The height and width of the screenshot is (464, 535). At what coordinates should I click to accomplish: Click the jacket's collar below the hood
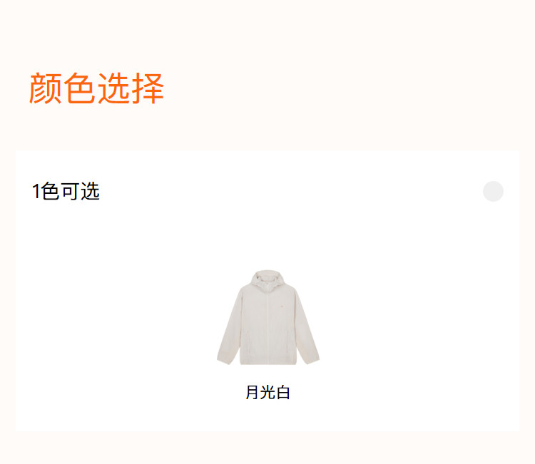tap(268, 286)
